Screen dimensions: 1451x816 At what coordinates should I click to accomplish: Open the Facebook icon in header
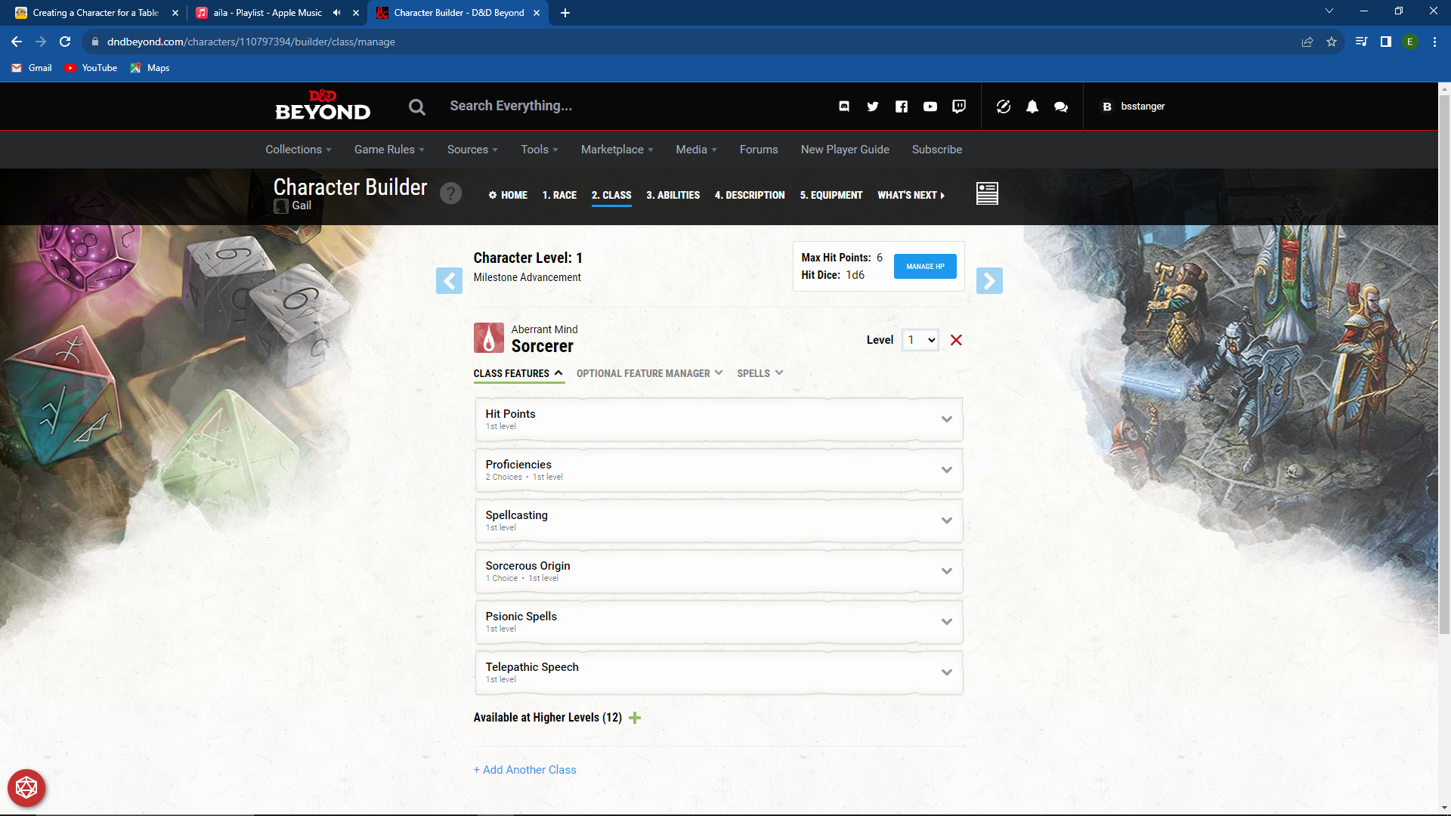point(902,107)
